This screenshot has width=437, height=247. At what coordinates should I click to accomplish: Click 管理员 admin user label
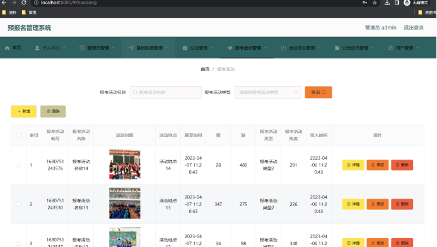click(x=380, y=28)
